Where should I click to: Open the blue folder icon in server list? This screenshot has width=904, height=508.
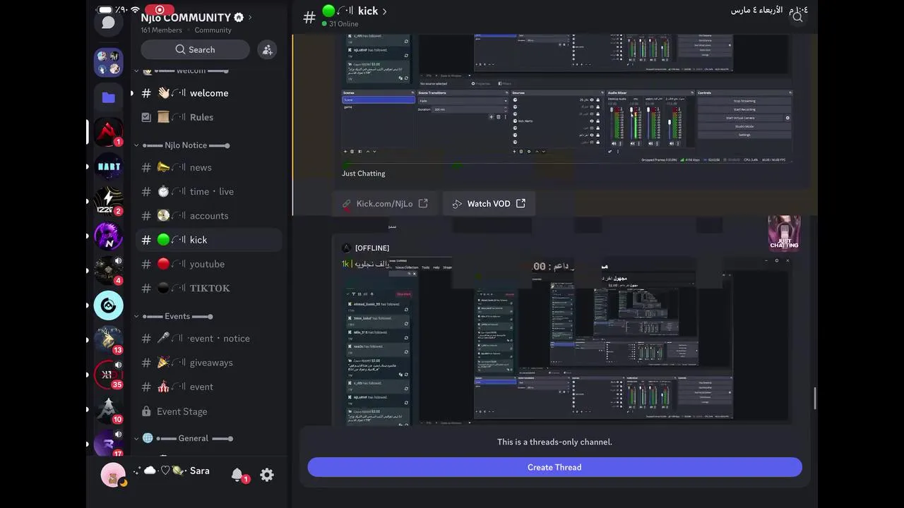[x=108, y=97]
